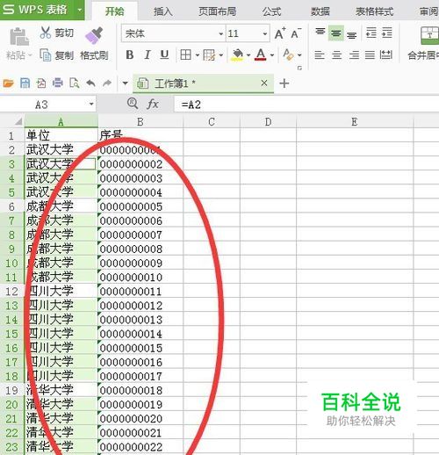Select row 6 header
The height and width of the screenshot is (455, 439).
[11, 206]
